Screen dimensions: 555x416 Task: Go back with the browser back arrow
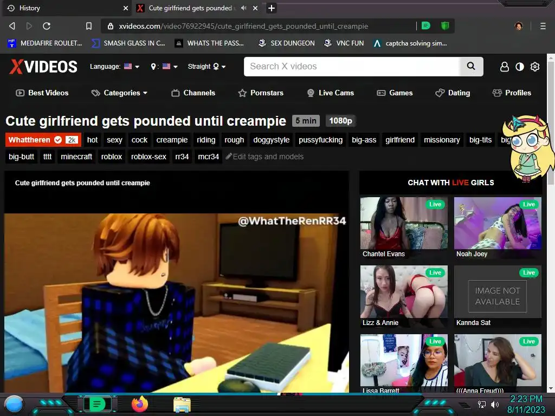point(12,26)
